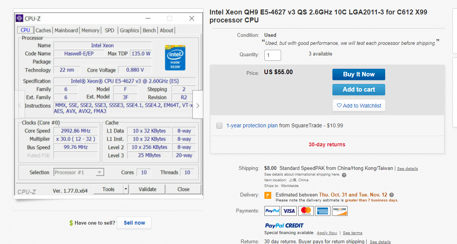Click the Sell now button
457x244 pixels.
pos(134,223)
